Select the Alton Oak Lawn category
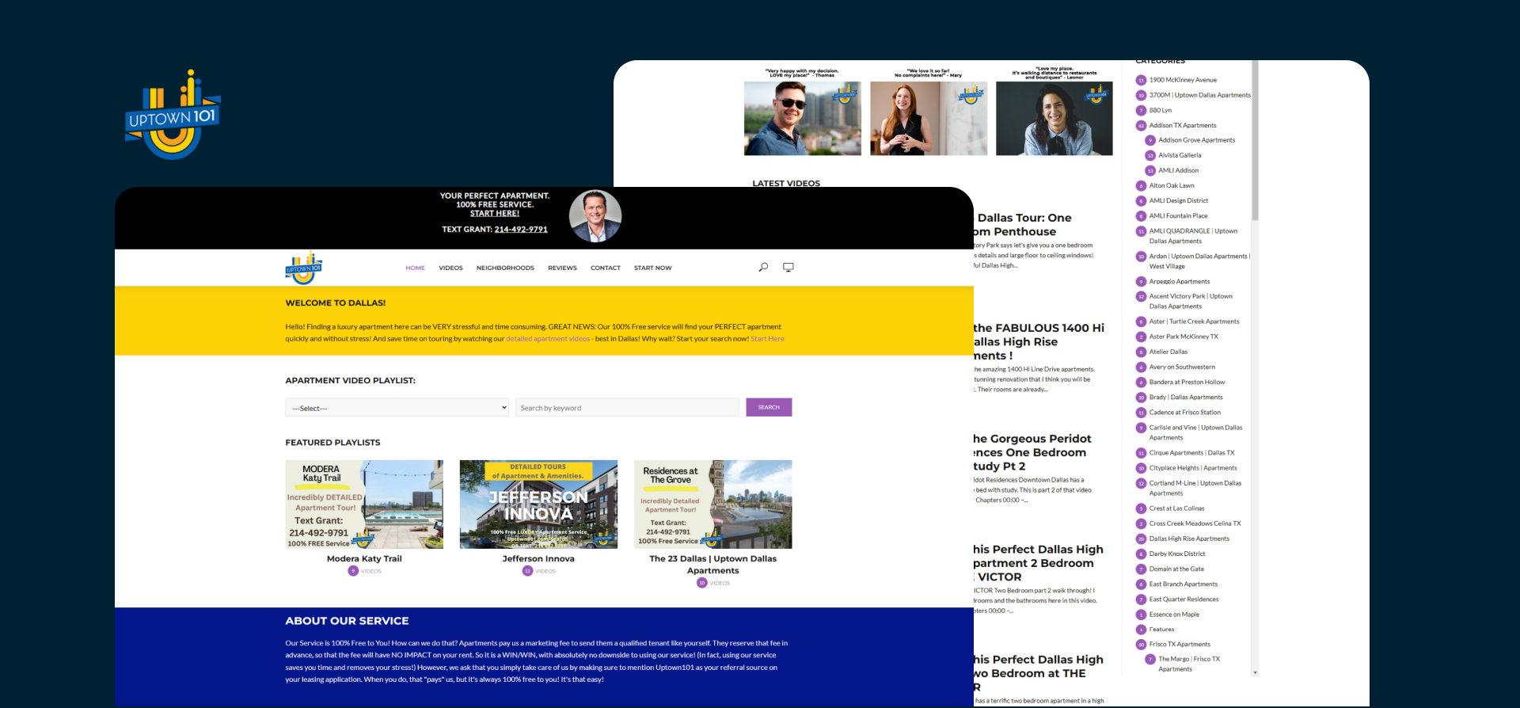Screen dimensions: 1520x708 click(1172, 185)
